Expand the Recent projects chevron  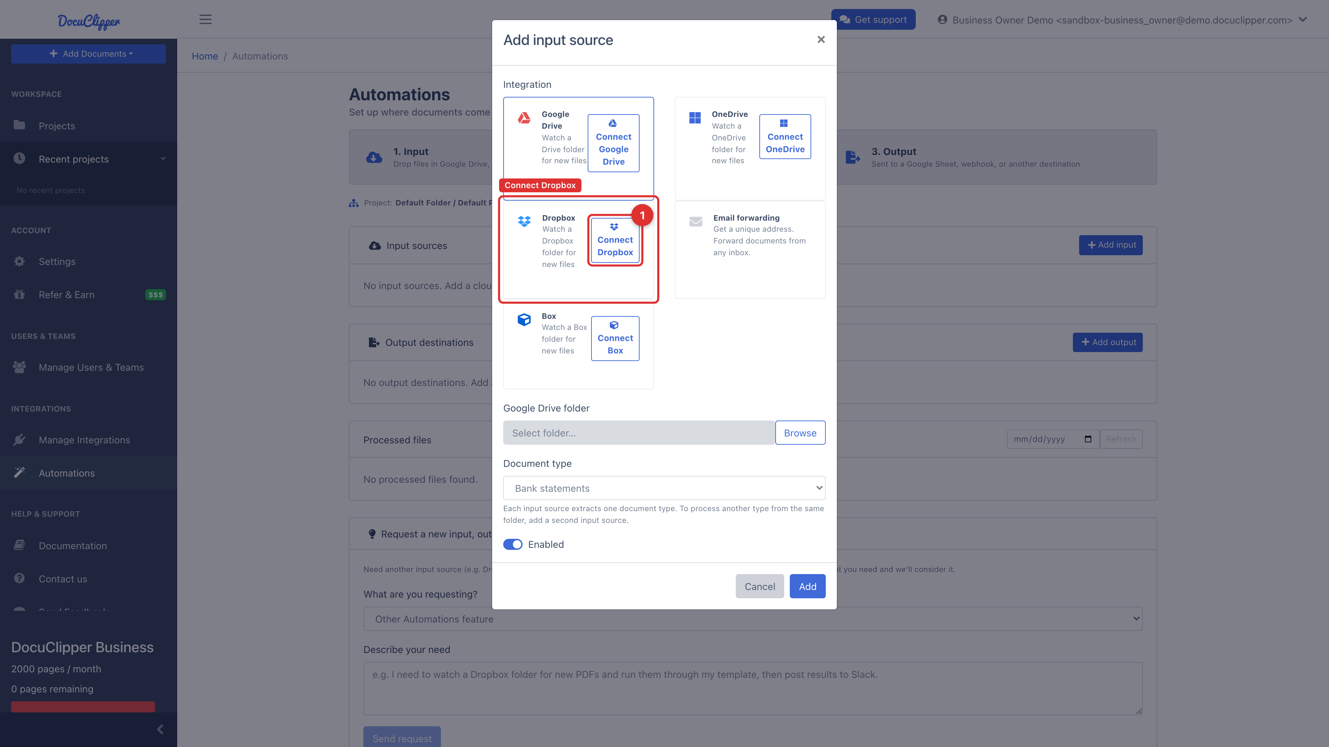point(163,159)
